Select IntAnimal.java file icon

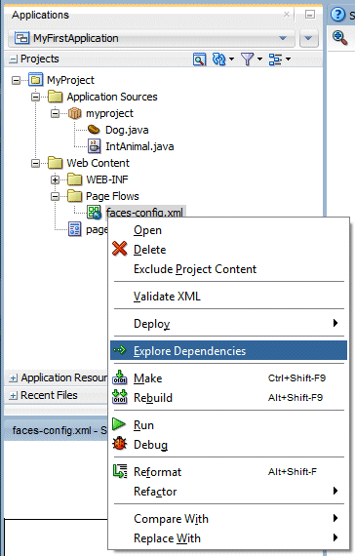pyautogui.click(x=94, y=146)
